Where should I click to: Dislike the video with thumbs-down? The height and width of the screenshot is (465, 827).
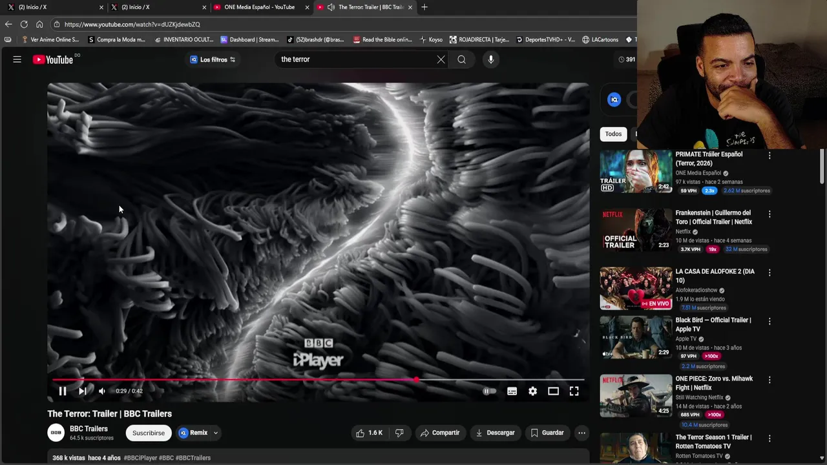tap(399, 433)
